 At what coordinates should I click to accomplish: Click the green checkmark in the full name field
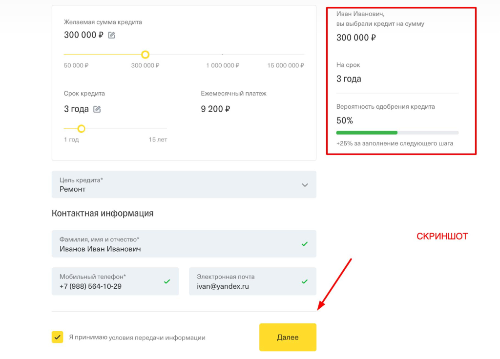[x=305, y=244]
